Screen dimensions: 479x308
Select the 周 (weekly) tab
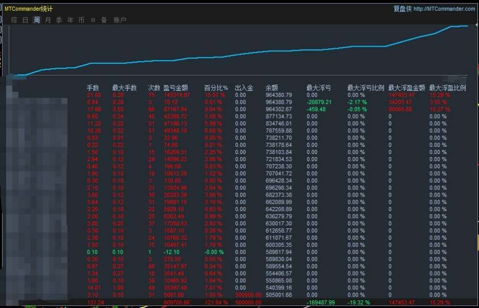(x=37, y=20)
